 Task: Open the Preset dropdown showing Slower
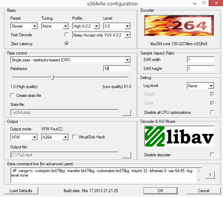24,26
